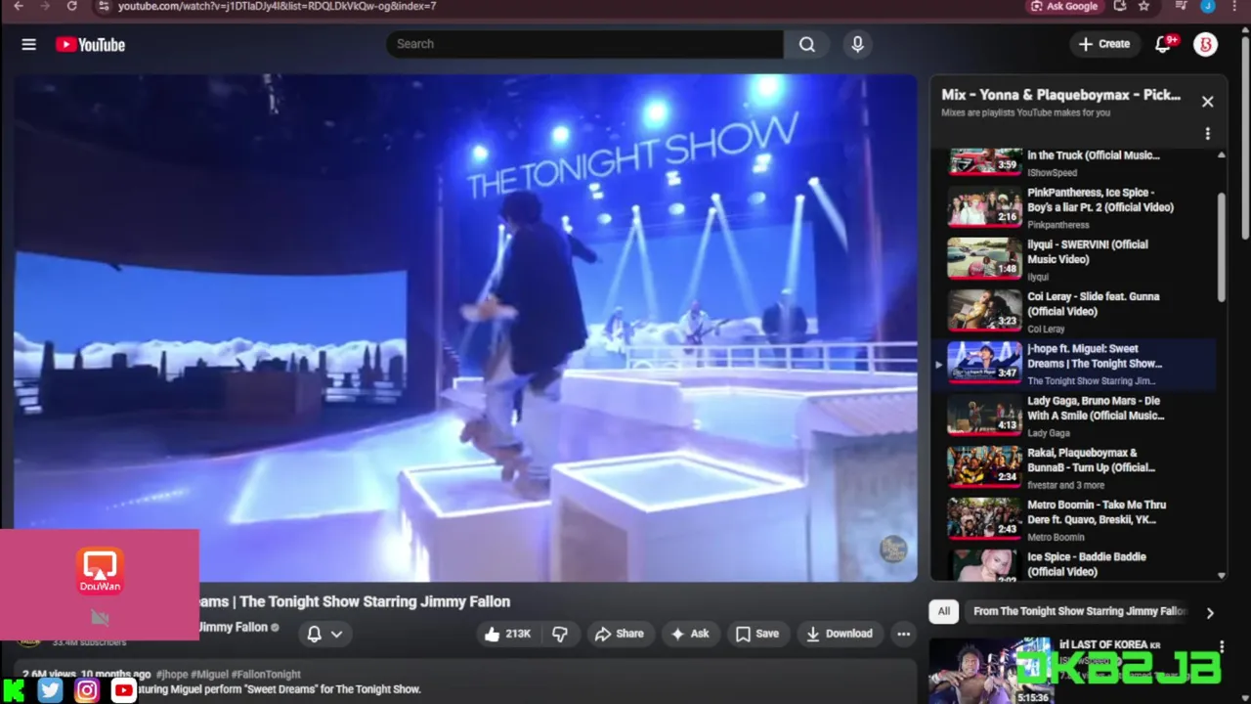Open the Twitter icon in bottom corner

51,690
